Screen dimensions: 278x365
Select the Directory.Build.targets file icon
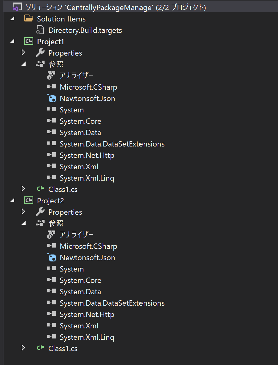click(x=40, y=30)
